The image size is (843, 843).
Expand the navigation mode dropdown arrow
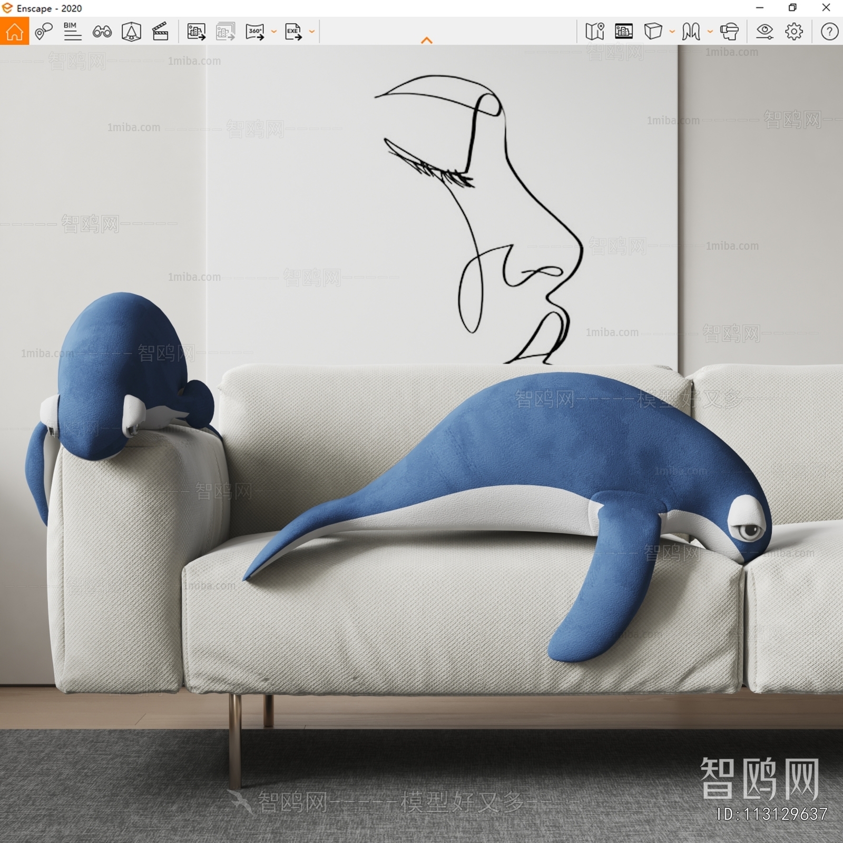pos(710,32)
